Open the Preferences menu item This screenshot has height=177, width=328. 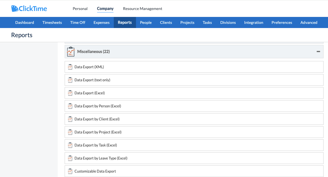[x=282, y=22]
